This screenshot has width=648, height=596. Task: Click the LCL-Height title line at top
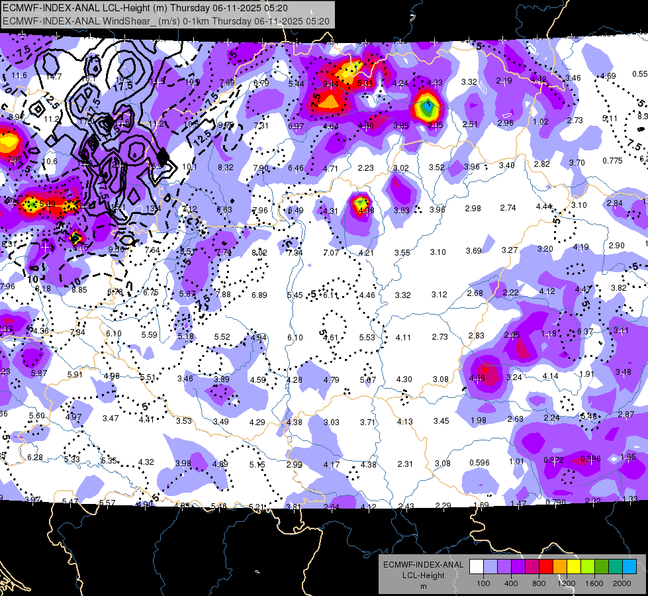coord(145,8)
